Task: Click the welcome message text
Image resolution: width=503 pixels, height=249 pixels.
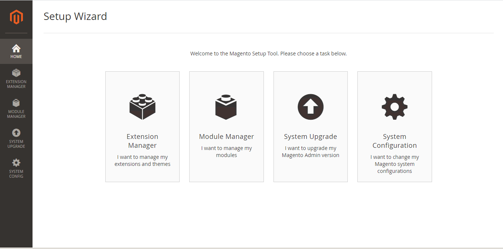Action: coord(268,53)
